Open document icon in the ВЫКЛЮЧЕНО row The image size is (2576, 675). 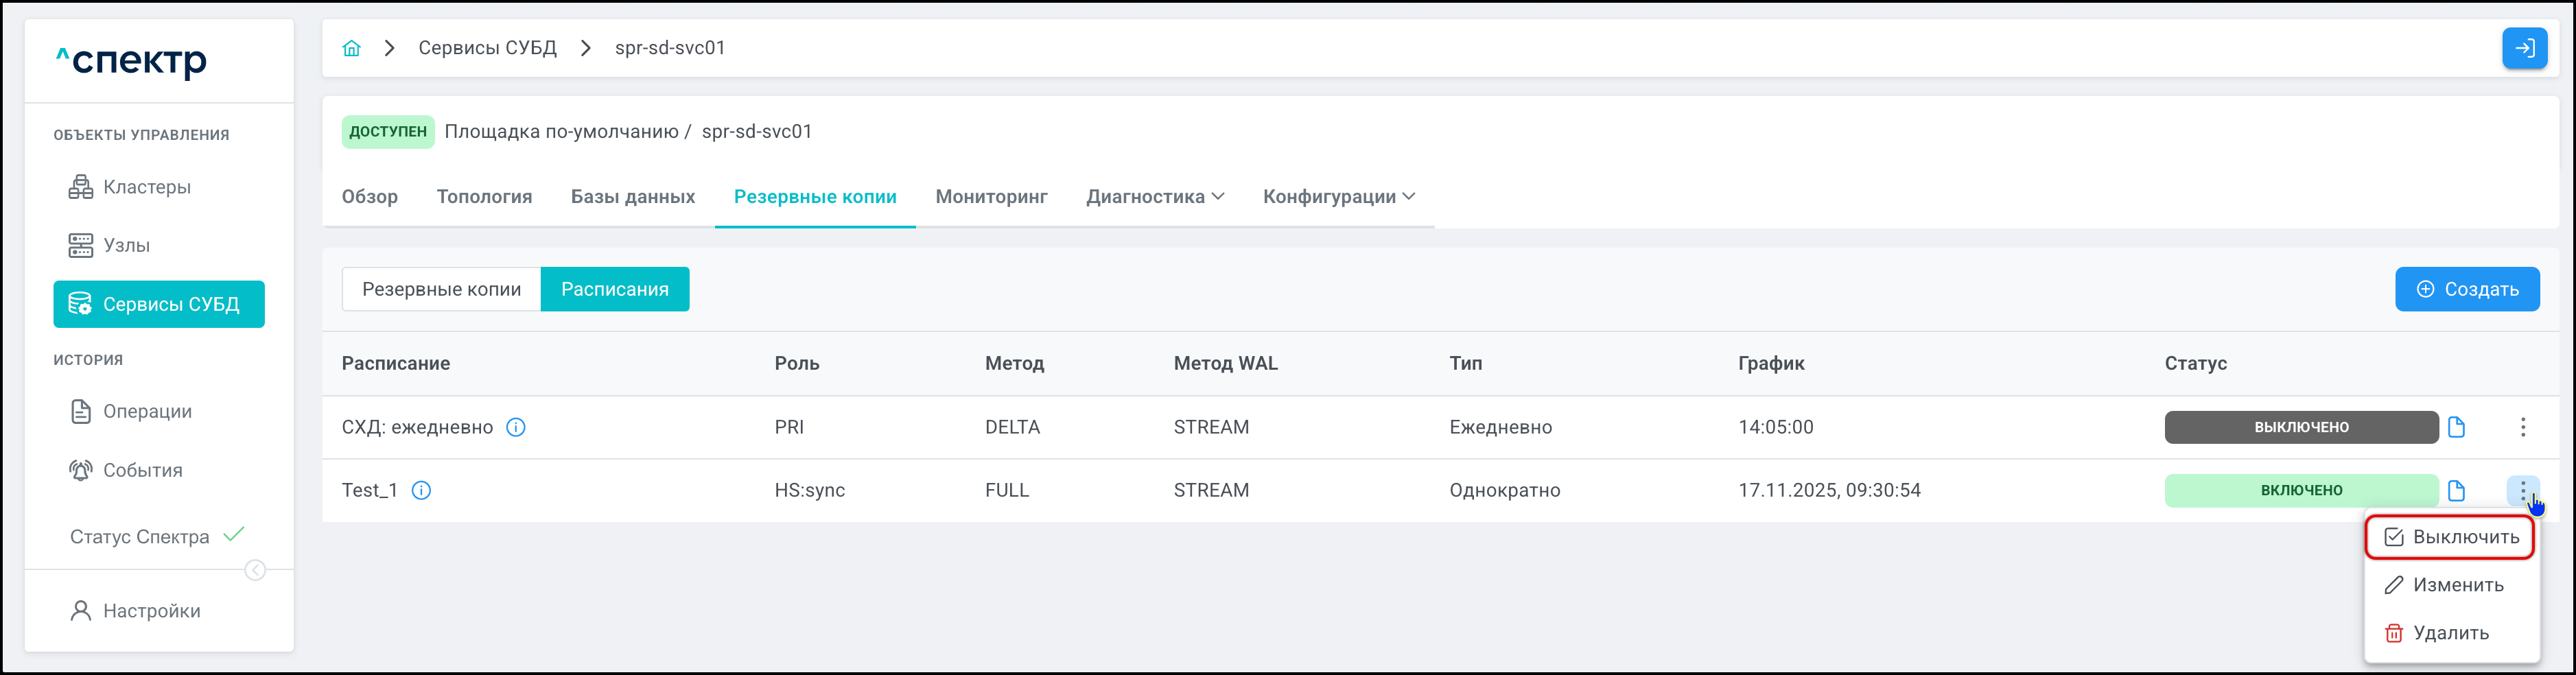2456,427
